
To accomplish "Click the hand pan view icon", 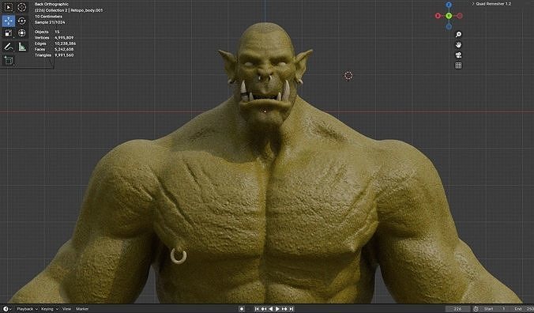I will [458, 44].
